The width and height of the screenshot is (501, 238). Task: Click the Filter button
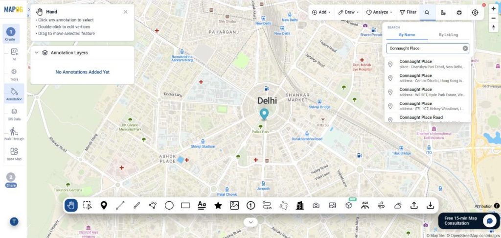tap(408, 12)
